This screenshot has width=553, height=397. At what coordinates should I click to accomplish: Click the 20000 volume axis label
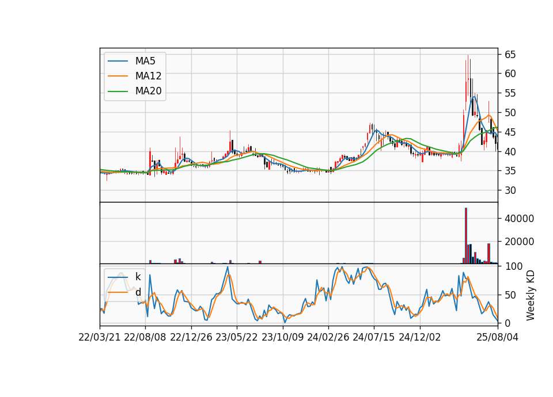pos(519,242)
